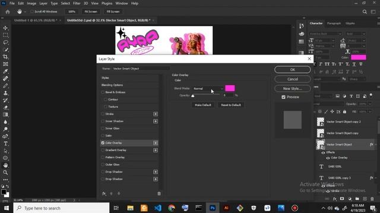This screenshot has width=380, height=213.
Task: Select the Gradient tool
Action: click(5, 115)
